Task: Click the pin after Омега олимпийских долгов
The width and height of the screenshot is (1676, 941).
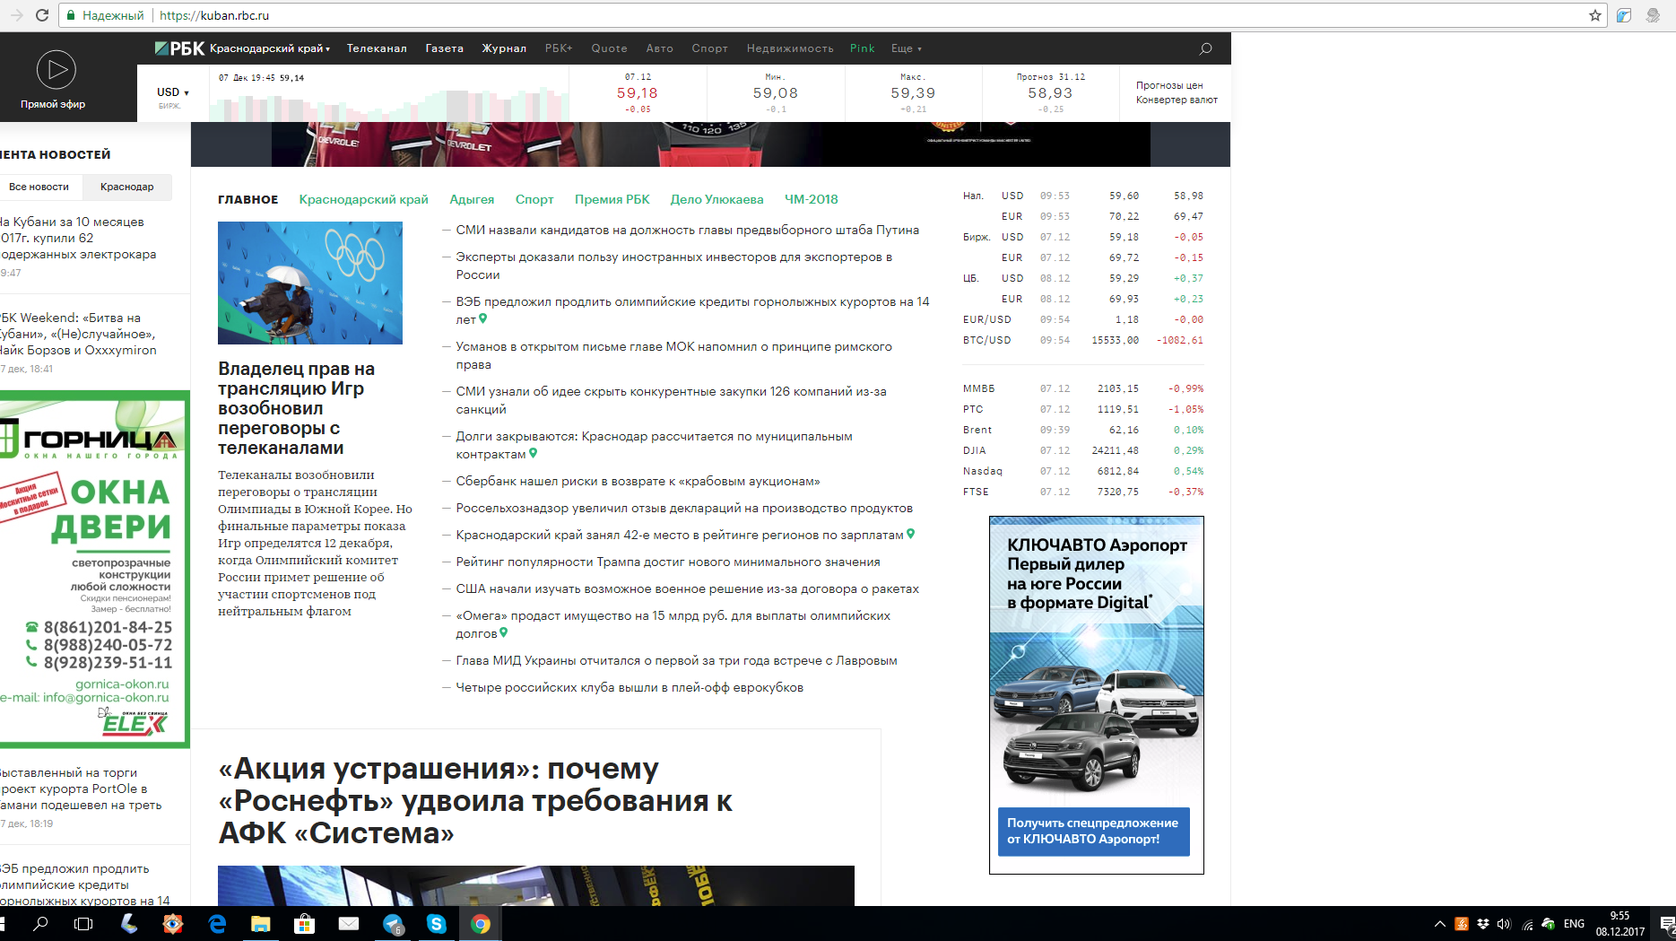Action: coord(504,632)
